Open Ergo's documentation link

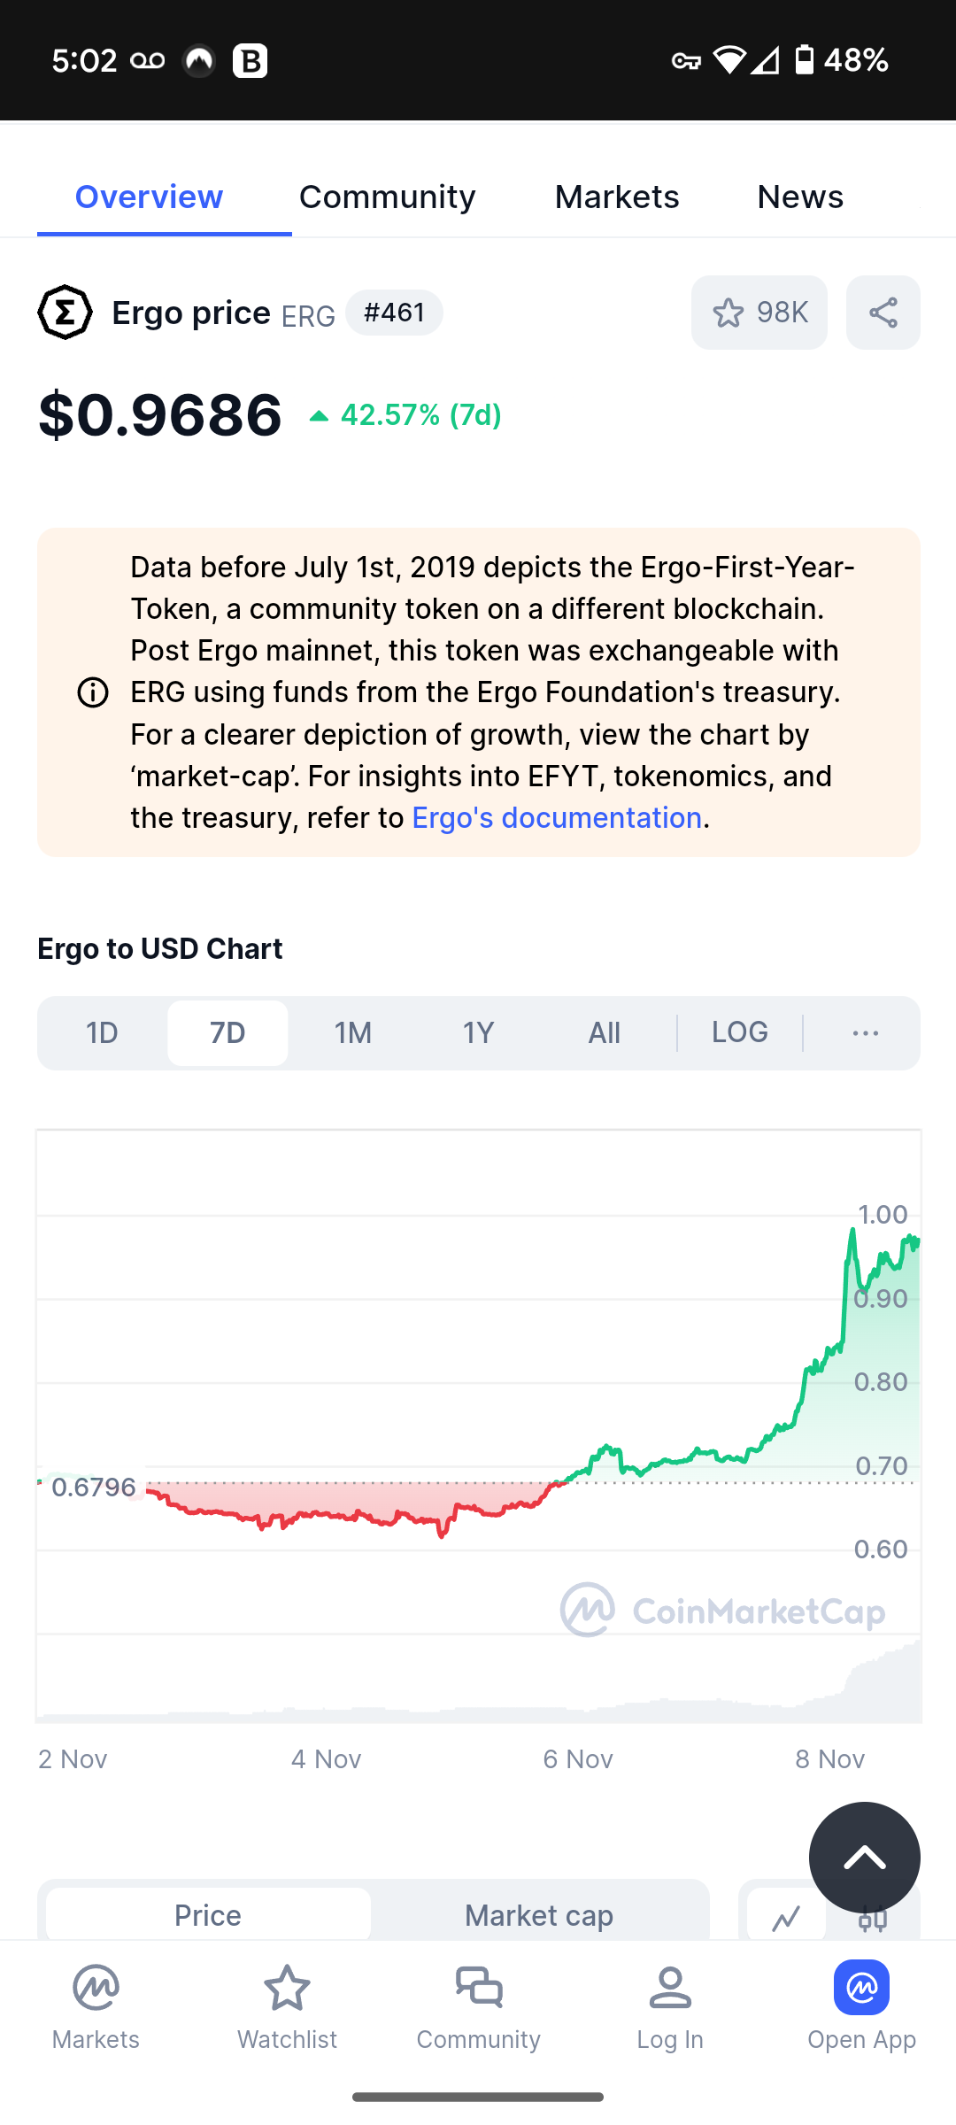[x=557, y=818]
